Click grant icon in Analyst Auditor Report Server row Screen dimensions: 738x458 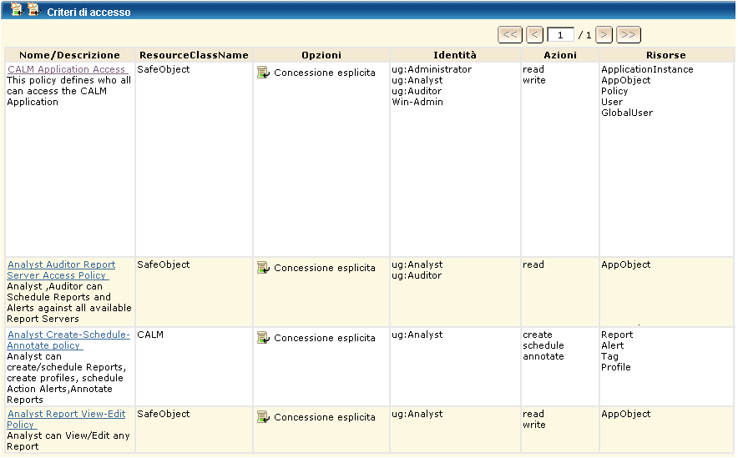click(263, 268)
